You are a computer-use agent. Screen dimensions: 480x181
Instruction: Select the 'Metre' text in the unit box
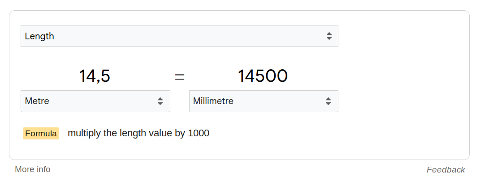tap(37, 101)
